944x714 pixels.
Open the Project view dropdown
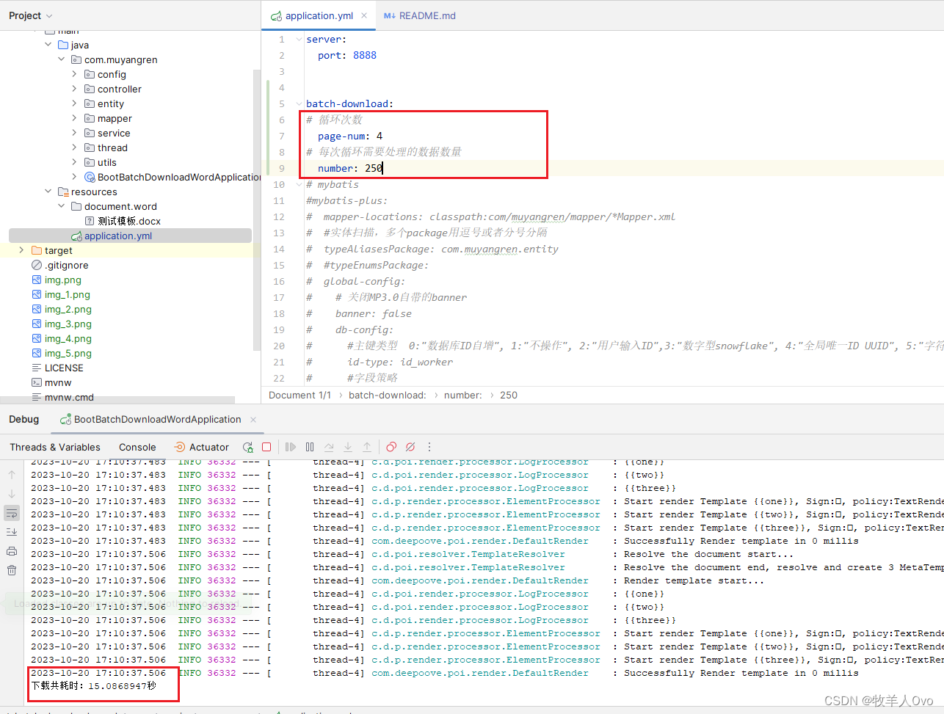[x=31, y=15]
